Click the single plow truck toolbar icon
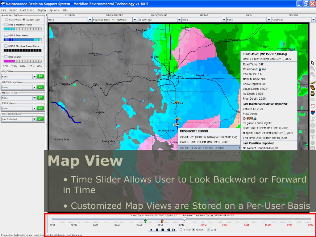Image resolution: width=316 pixels, height=237 pixels. [313, 83]
